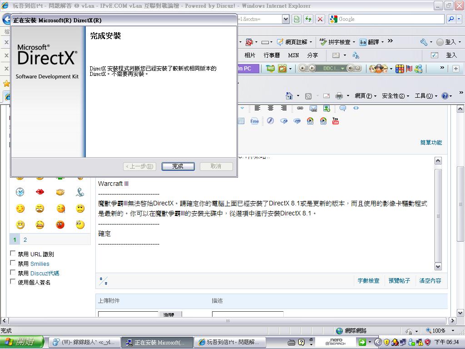Insert code brackets icon in editor
Image resolution: width=465 pixels, height=349 pixels.
click(x=356, y=108)
